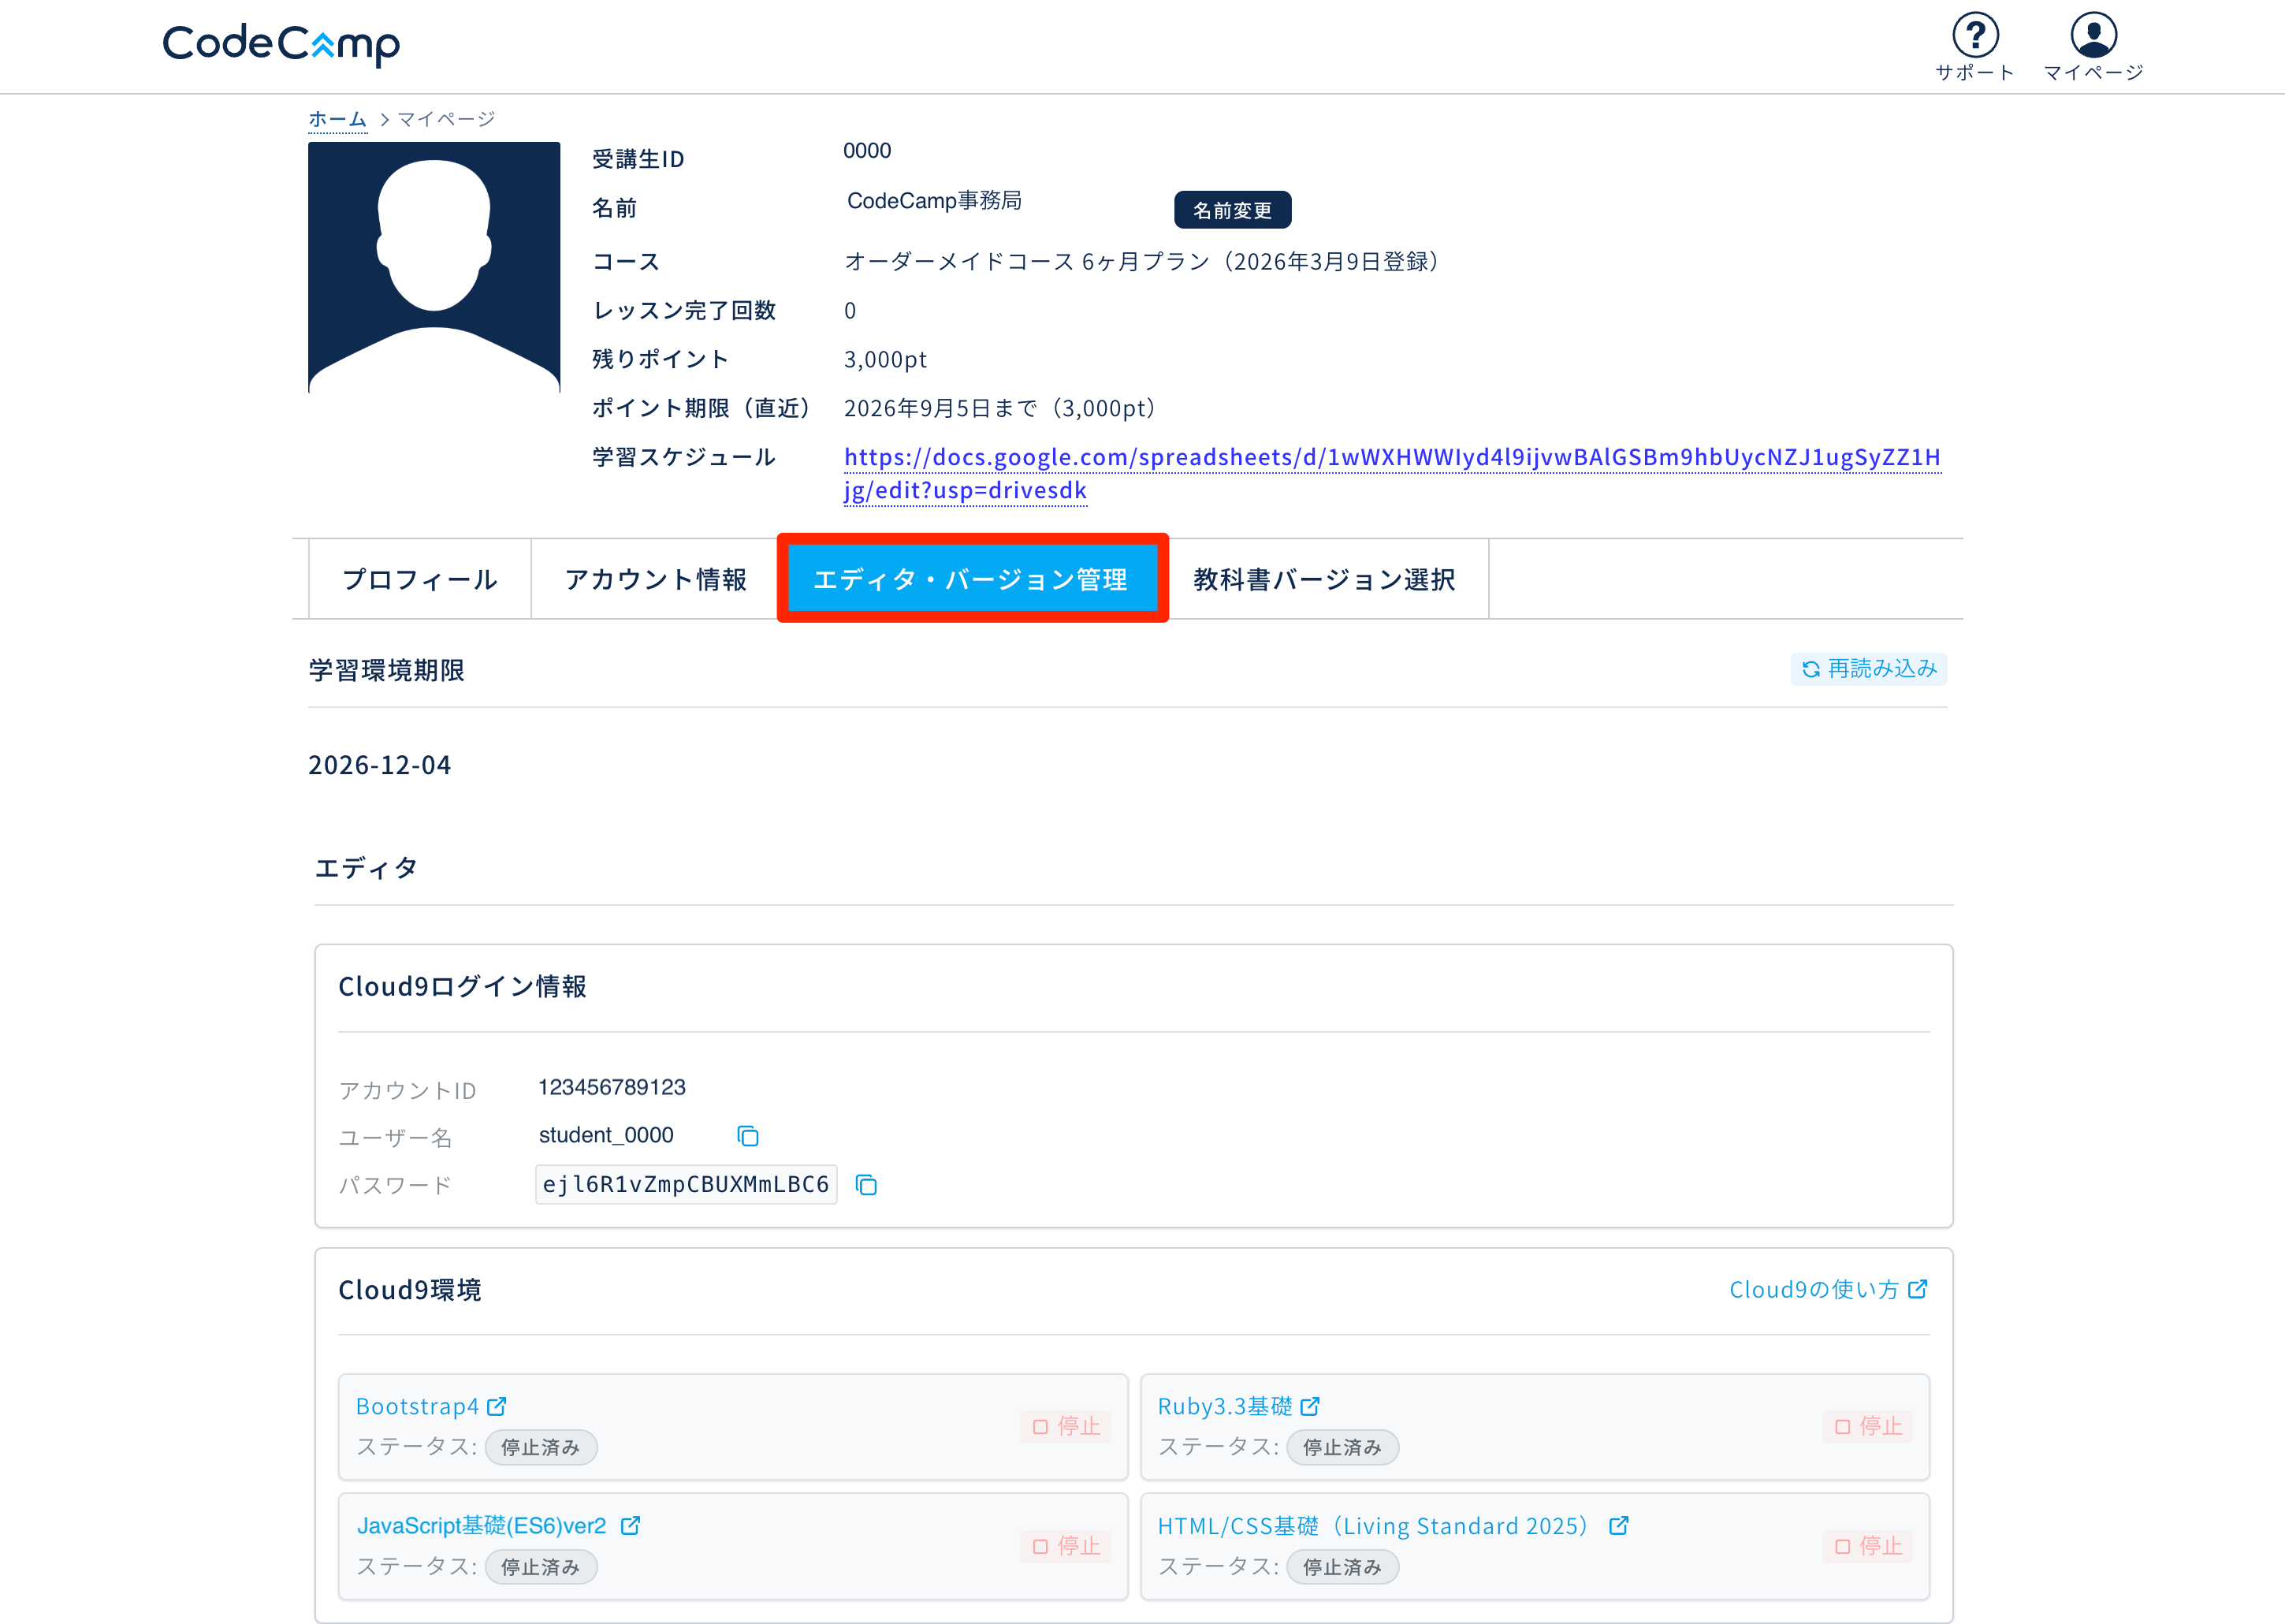
Task: Click the password field ejl6R1vZmpCBUXMmLBC6
Action: (686, 1184)
